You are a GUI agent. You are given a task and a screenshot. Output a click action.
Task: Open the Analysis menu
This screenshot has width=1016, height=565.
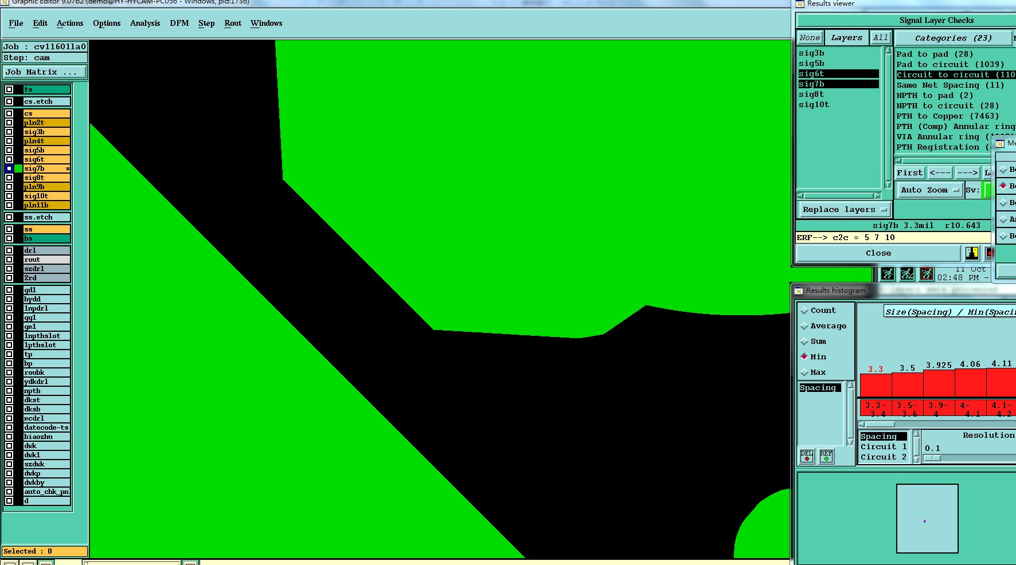point(145,23)
